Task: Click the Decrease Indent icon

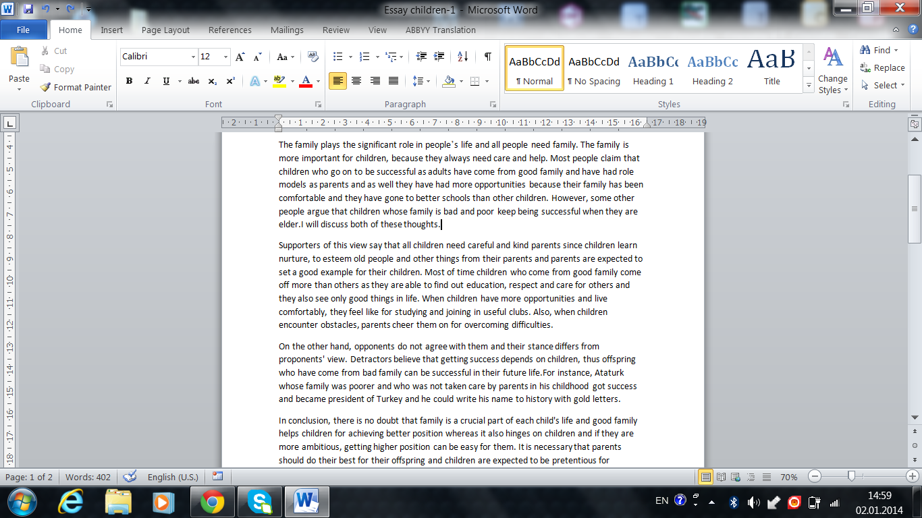Action: pos(421,57)
